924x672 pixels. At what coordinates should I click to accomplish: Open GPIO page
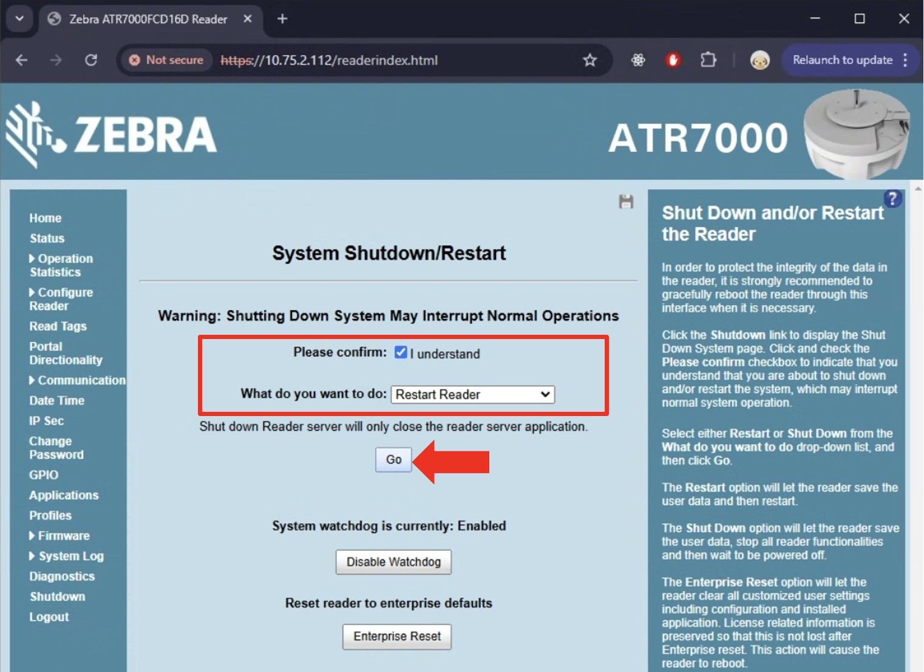[x=44, y=475]
